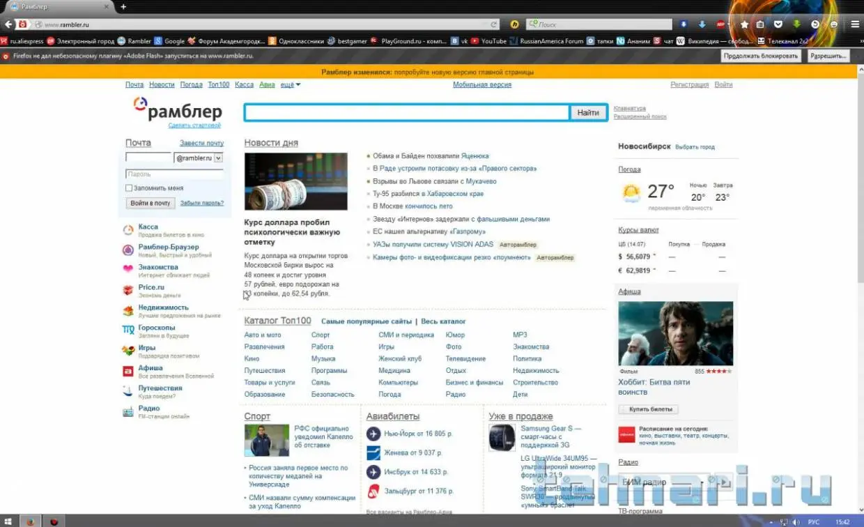Select the Рамблер browser tab
This screenshot has width=864, height=527.
pos(58,7)
